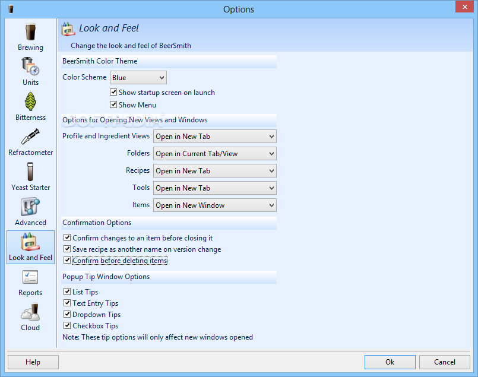Close the Options dialog window
The height and width of the screenshot is (377, 478).
click(x=464, y=7)
